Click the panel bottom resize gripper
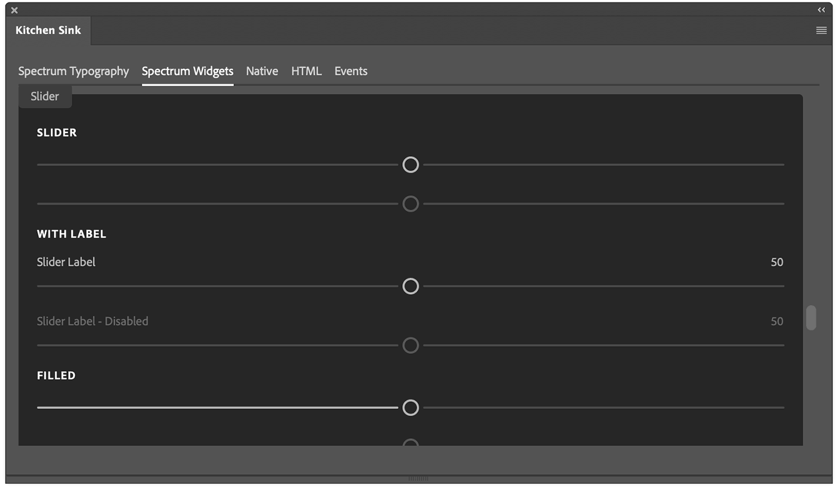The image size is (838, 491). pos(418,478)
